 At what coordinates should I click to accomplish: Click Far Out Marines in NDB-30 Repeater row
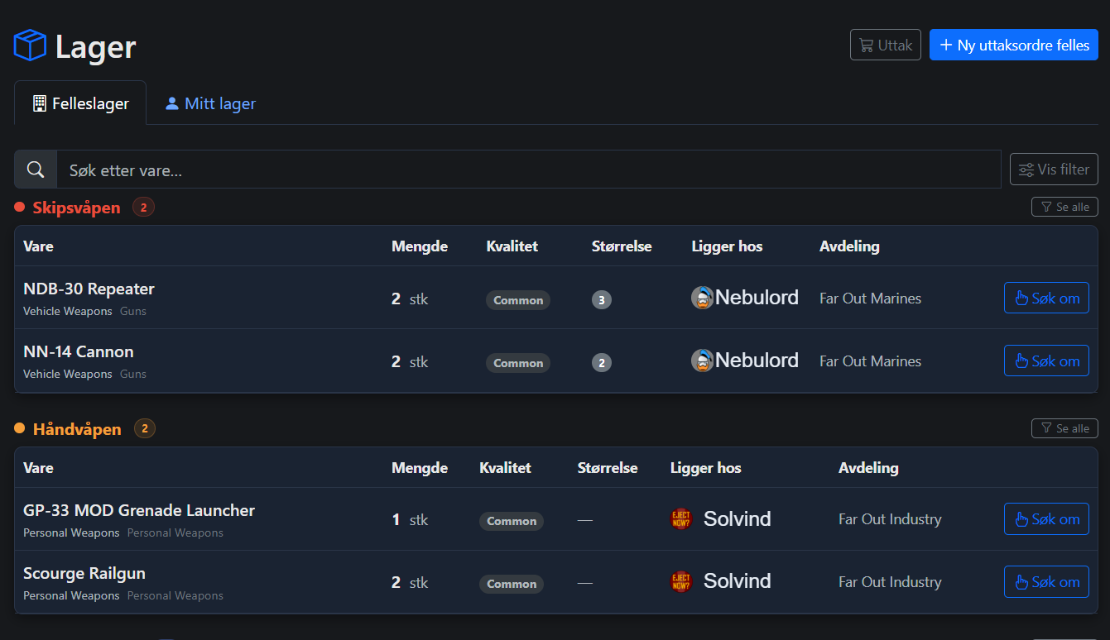870,299
